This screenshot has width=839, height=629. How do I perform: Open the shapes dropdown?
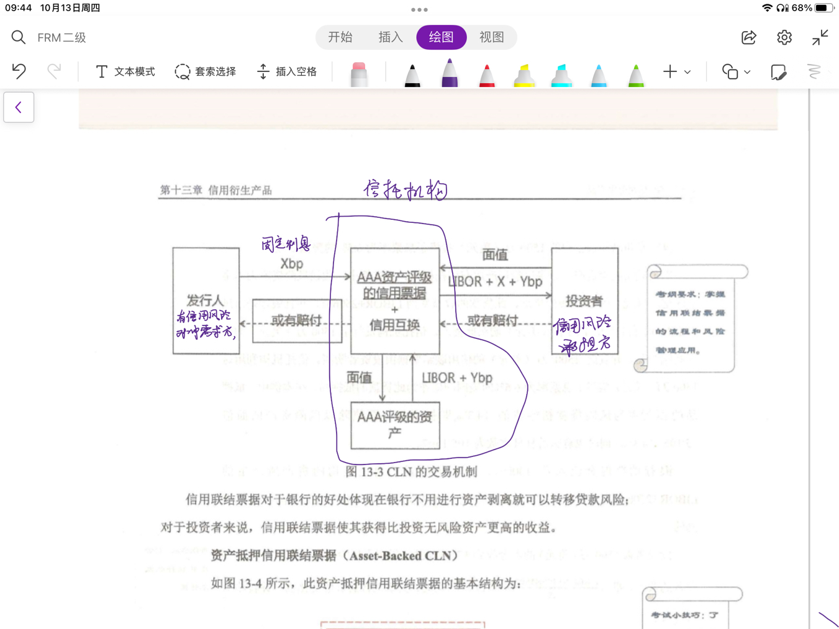[x=736, y=72]
